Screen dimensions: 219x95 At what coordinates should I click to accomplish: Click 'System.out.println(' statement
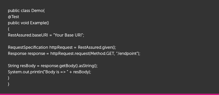pyautogui.click(x=26, y=72)
